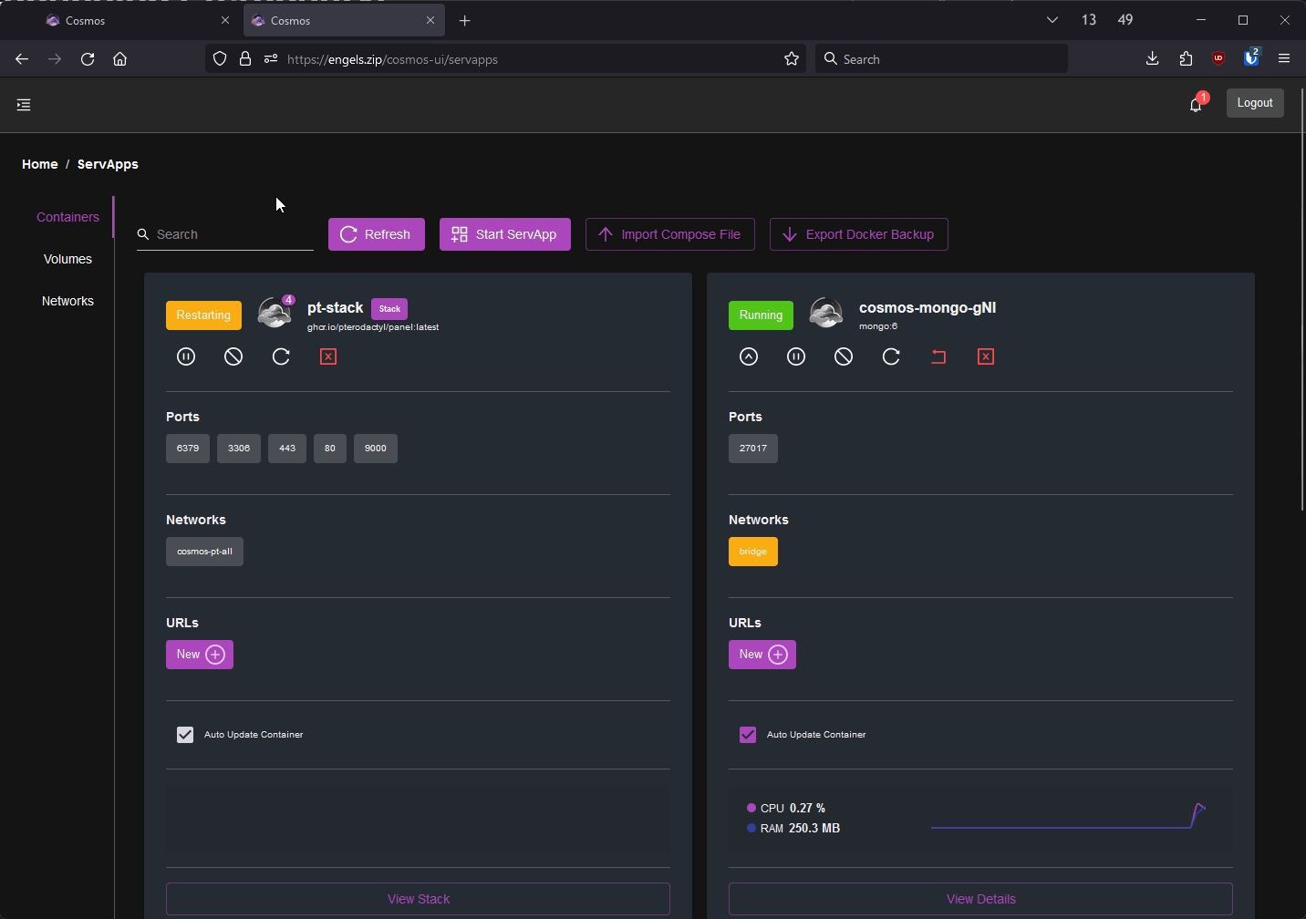Open the Firefox application menu

click(x=1284, y=59)
